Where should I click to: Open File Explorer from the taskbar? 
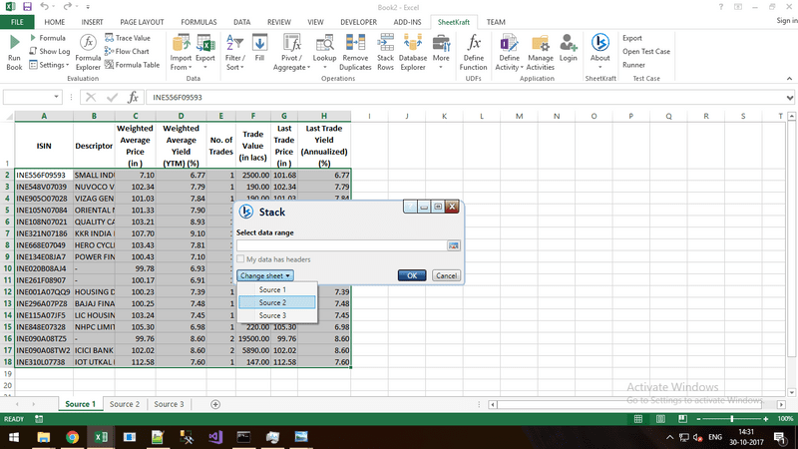coord(44,437)
